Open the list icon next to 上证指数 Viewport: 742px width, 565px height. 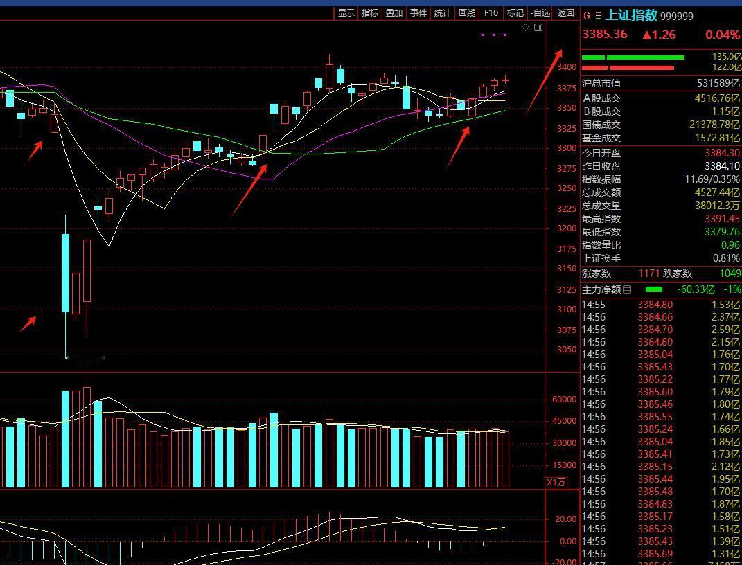598,16
